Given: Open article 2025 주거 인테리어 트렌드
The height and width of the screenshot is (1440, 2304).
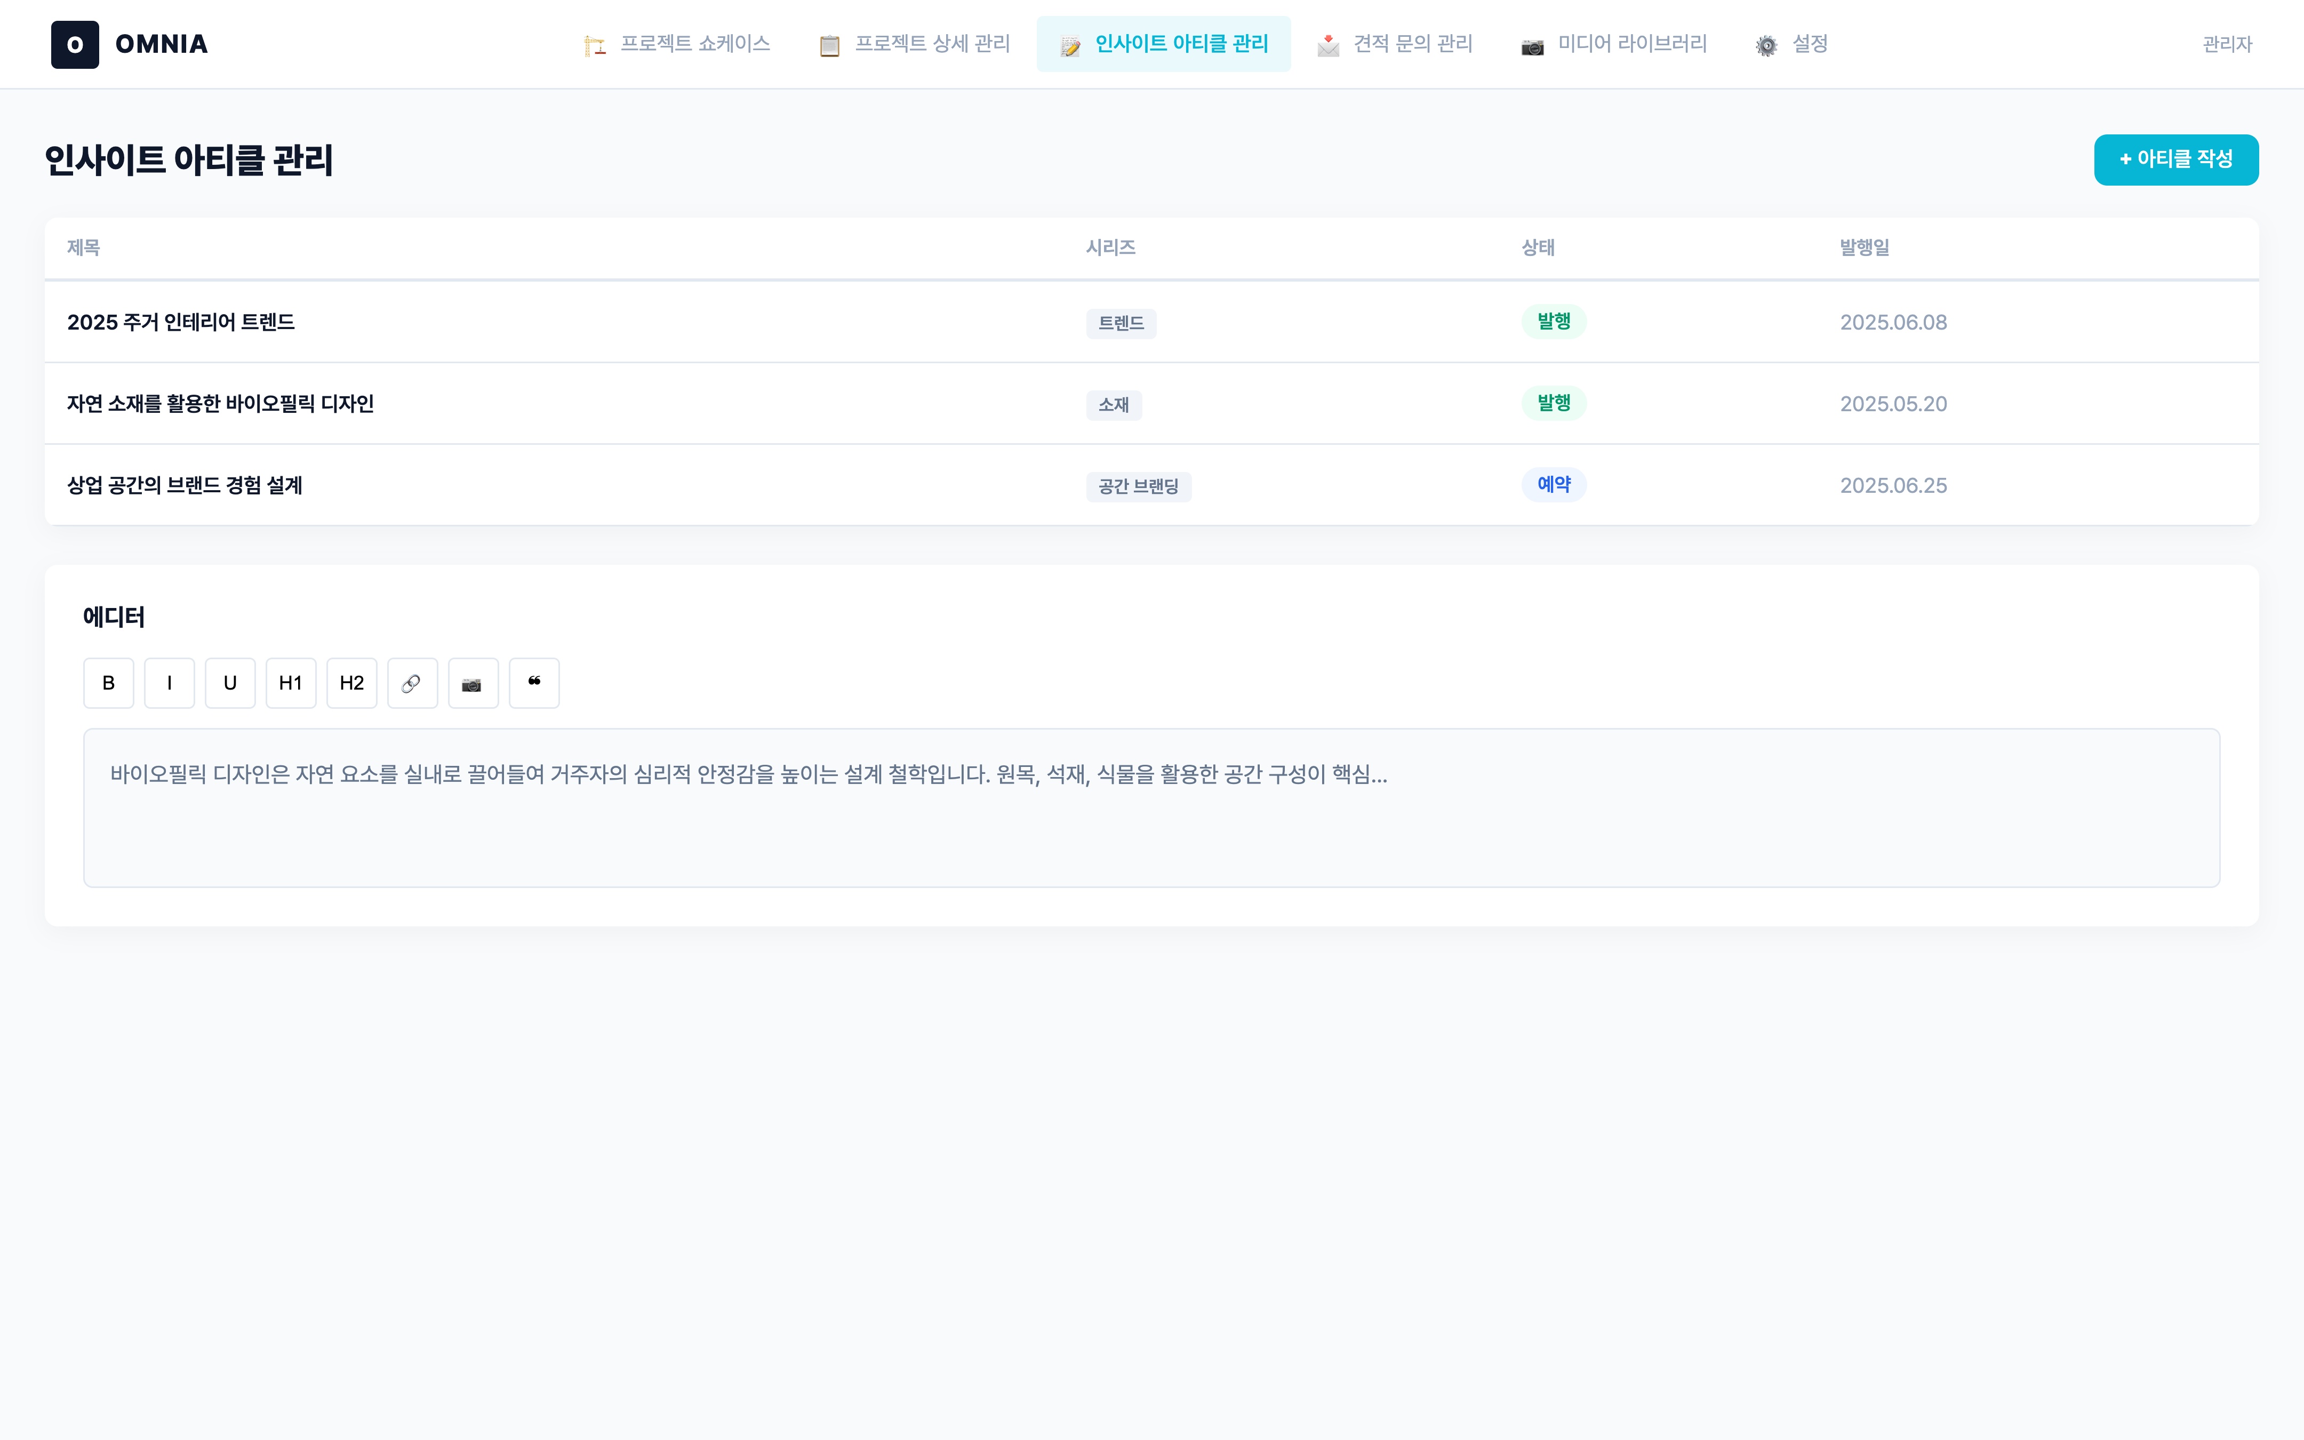Looking at the screenshot, I should pyautogui.click(x=181, y=322).
